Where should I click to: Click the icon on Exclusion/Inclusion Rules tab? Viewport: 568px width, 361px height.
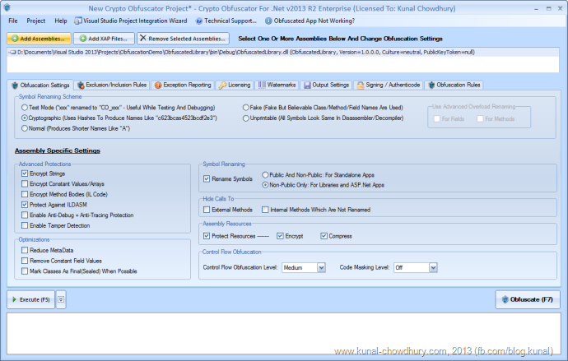(x=81, y=85)
